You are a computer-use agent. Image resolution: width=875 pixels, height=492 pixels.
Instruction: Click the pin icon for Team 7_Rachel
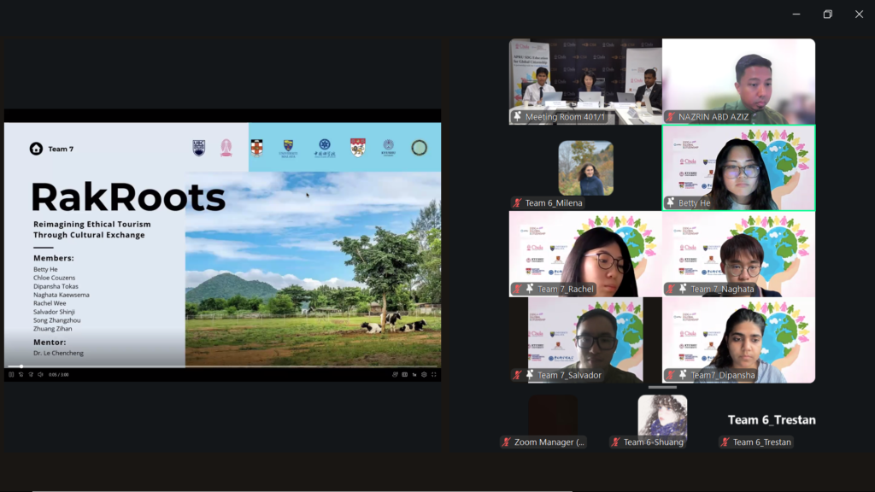tap(530, 289)
